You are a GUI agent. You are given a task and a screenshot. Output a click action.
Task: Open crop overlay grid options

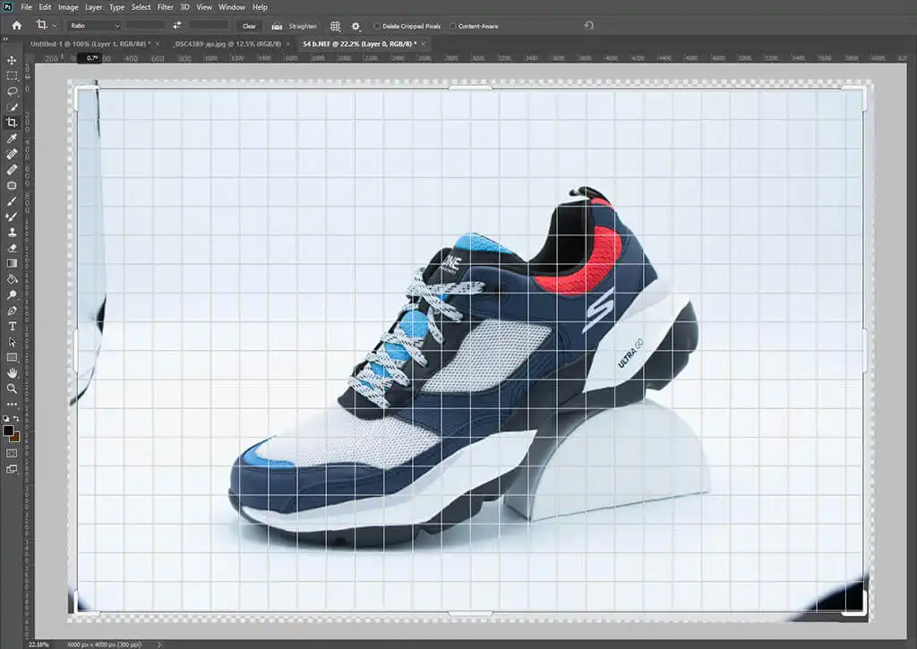[x=335, y=26]
